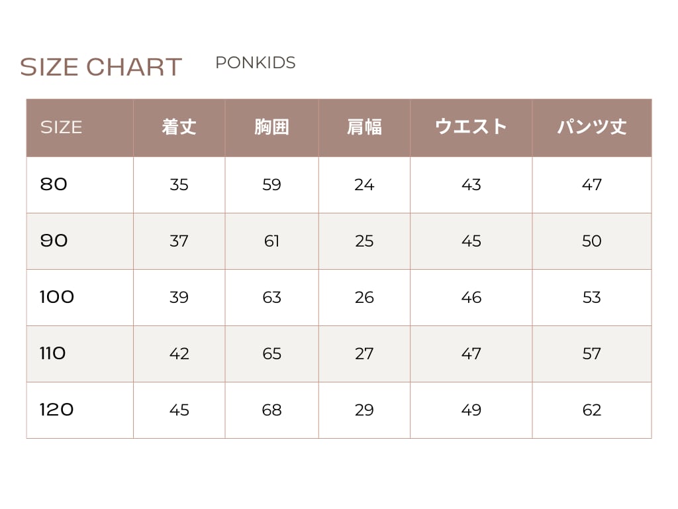Click the パンツ丈 column header
The image size is (678, 509).
(591, 127)
